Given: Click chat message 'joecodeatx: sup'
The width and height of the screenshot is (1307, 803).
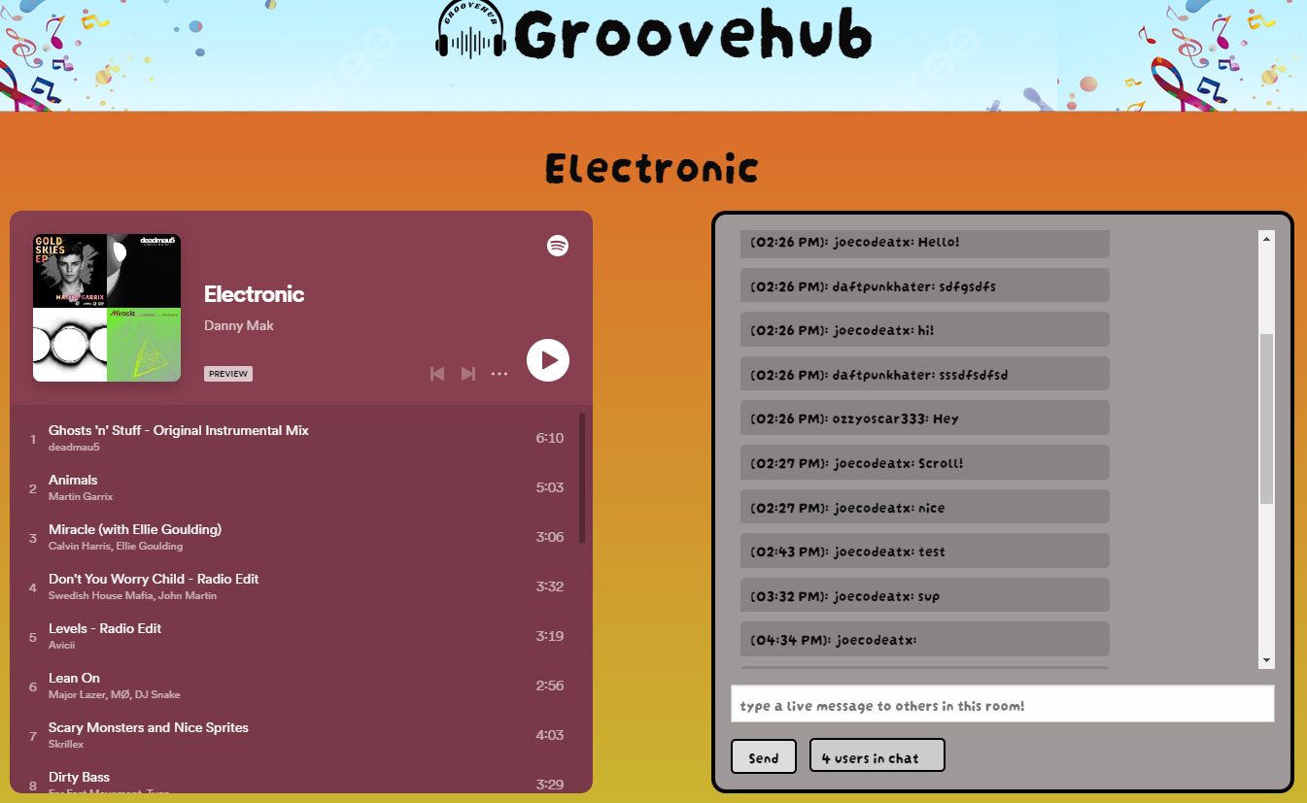Looking at the screenshot, I should coord(925,595).
